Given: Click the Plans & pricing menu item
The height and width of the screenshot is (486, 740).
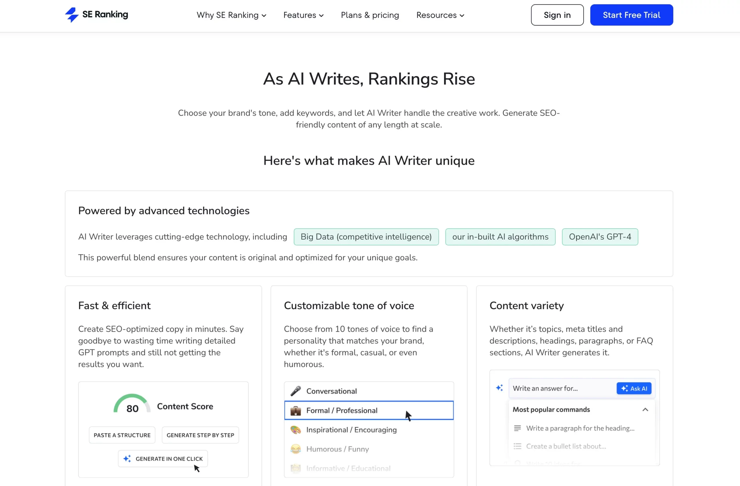Looking at the screenshot, I should (370, 15).
